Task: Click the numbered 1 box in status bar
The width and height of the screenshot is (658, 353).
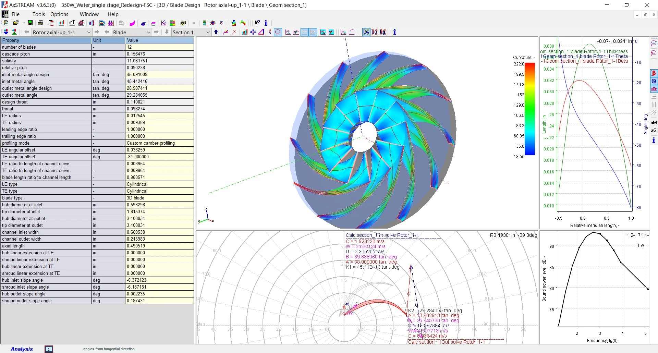Action: click(49, 349)
